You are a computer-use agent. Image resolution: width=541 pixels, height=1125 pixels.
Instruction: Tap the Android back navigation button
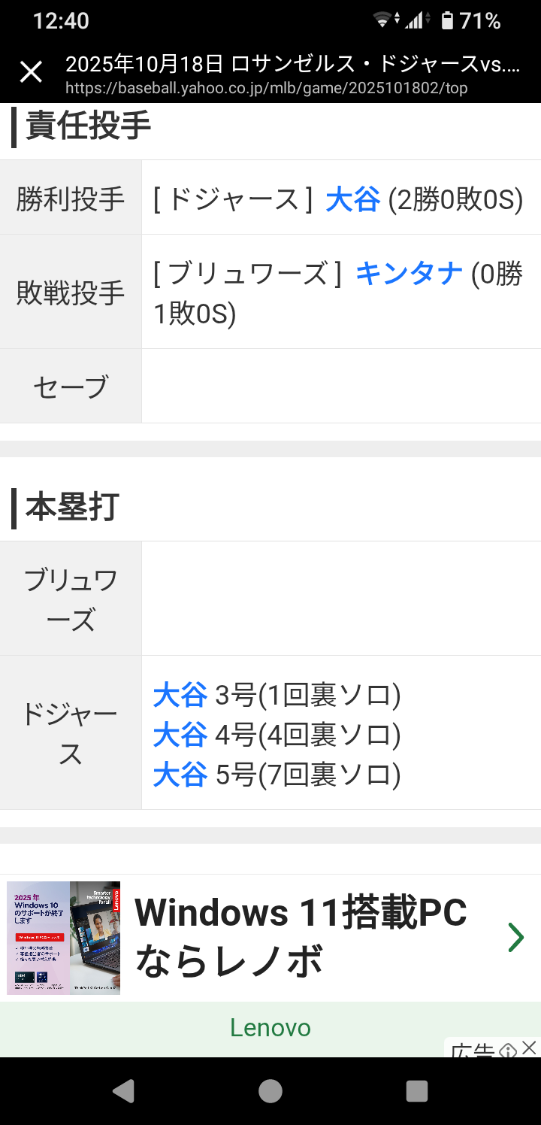[x=122, y=1090]
